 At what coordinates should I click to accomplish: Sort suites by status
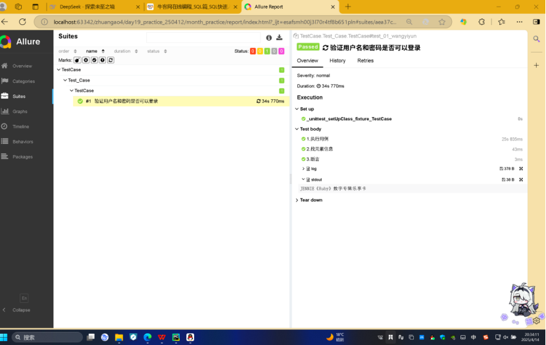(x=157, y=51)
